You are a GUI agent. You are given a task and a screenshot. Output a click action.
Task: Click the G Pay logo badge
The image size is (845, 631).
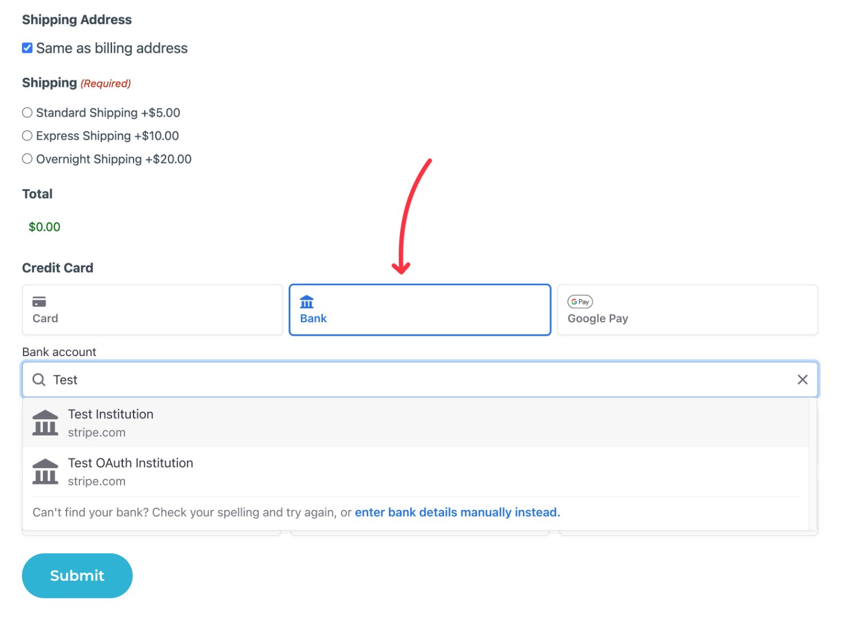point(580,301)
